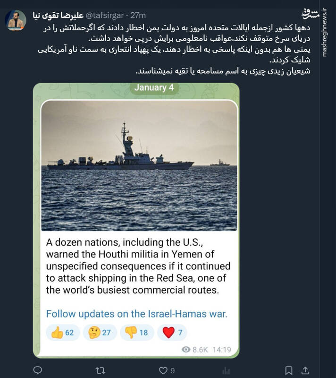
Task: Like the tweet via the heart icon
Action: (x=163, y=370)
